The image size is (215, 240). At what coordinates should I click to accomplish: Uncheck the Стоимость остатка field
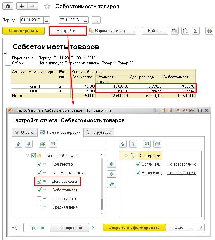click(x=39, y=173)
